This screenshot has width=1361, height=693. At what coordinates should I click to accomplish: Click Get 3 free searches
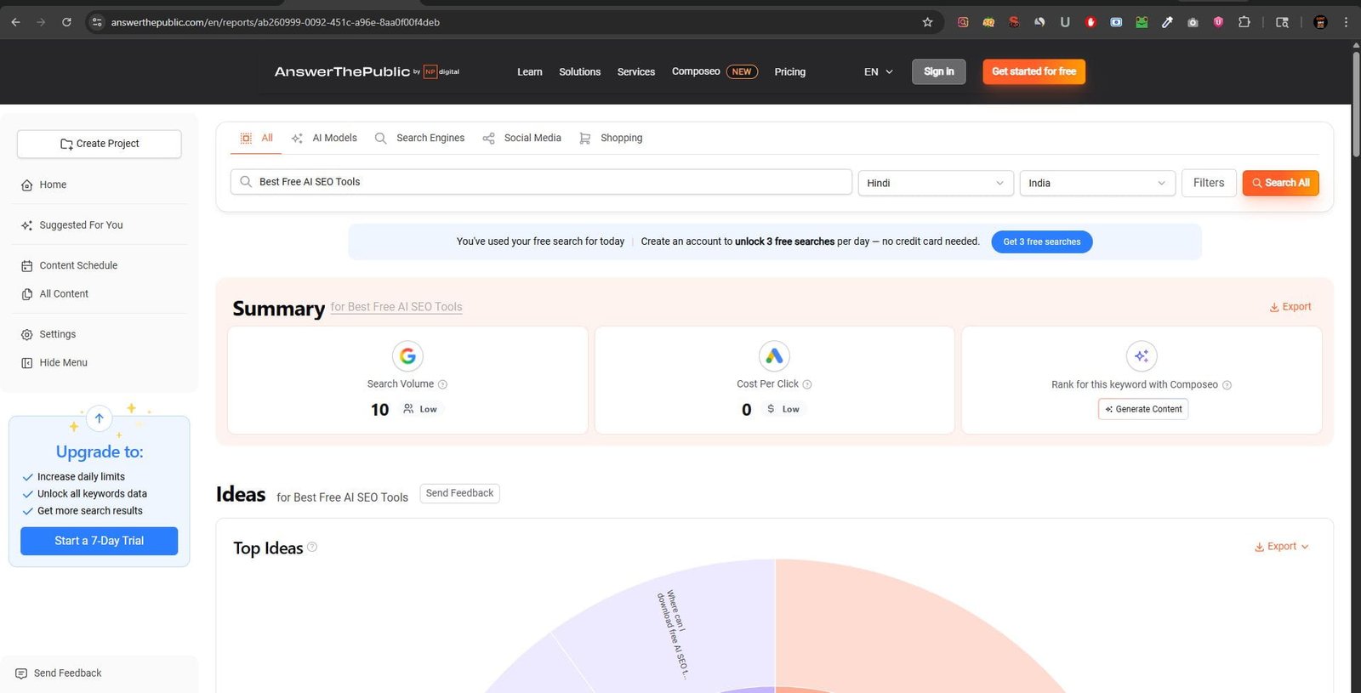click(x=1042, y=241)
